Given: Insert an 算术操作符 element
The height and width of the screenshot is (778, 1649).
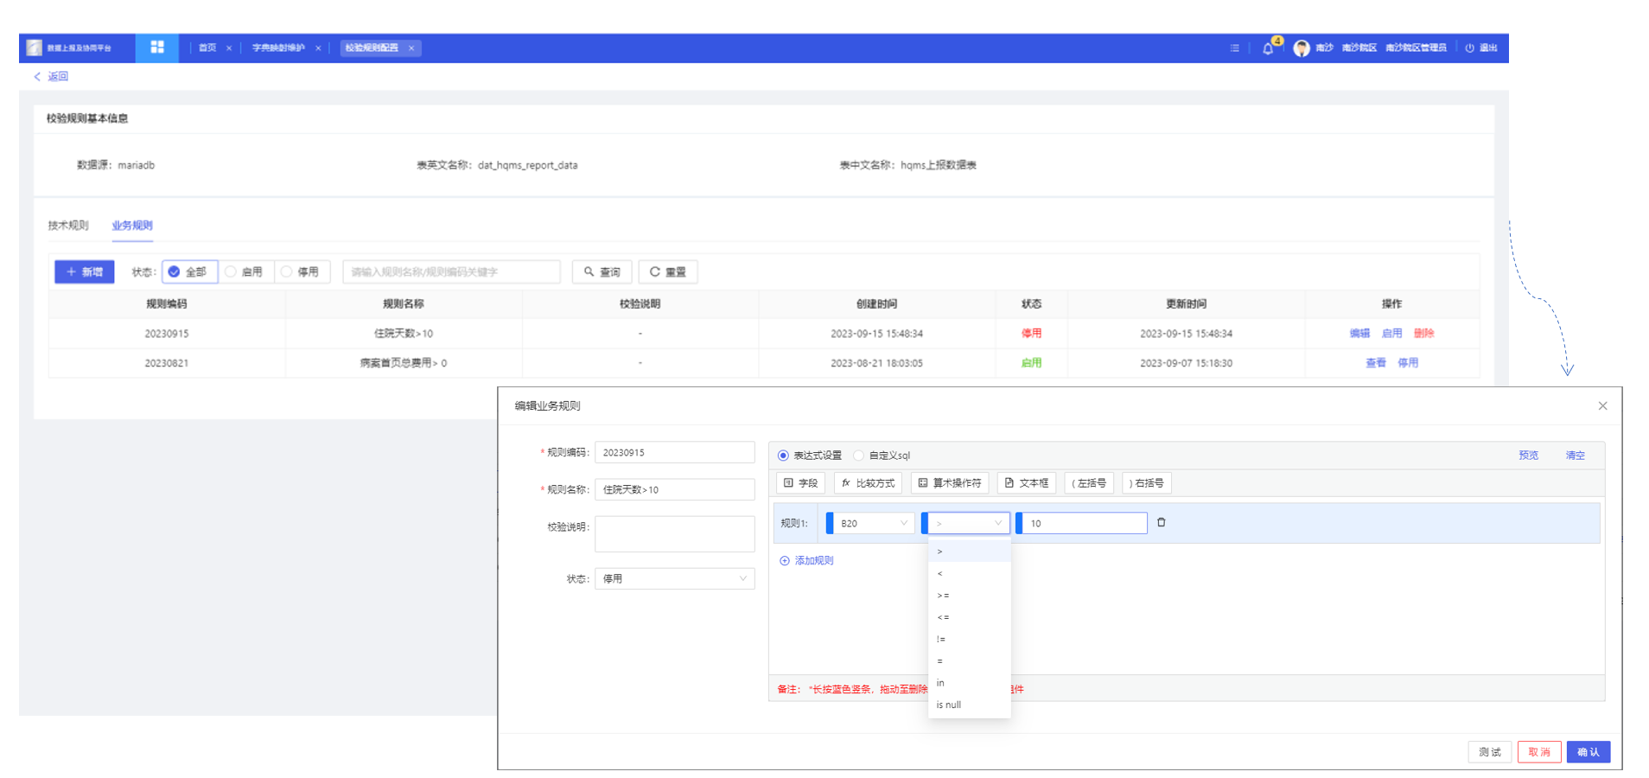Looking at the screenshot, I should pos(950,483).
